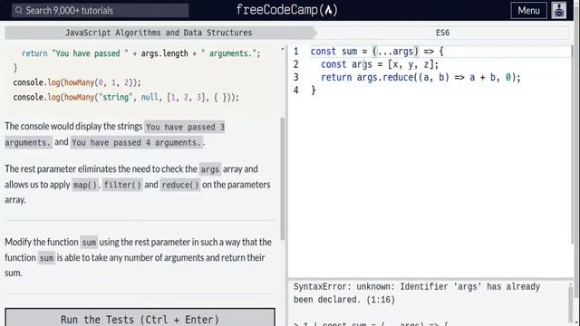
Task: Click line number 3 in editor gutter
Action: coord(296,77)
